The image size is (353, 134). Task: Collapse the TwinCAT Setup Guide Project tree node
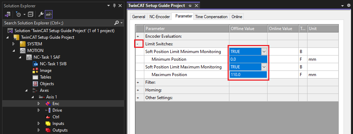8,37
